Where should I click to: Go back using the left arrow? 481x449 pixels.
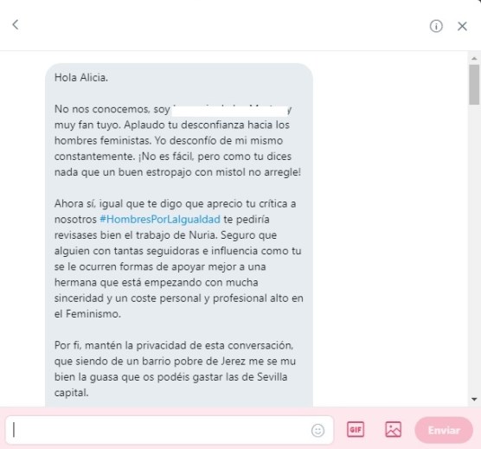(x=16, y=24)
